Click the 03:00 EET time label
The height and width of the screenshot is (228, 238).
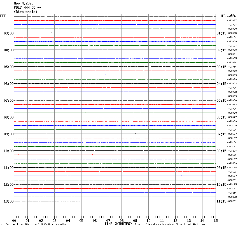click(8, 33)
